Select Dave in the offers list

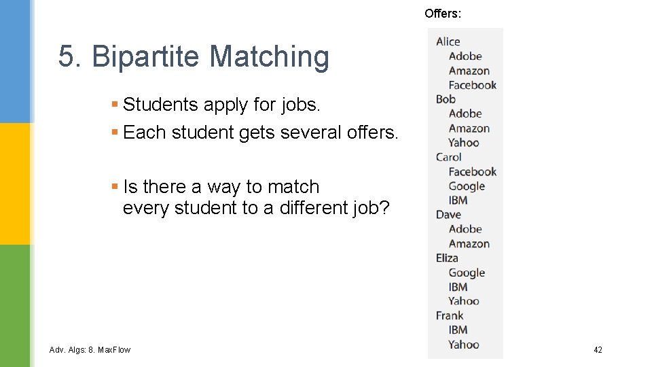(x=448, y=215)
